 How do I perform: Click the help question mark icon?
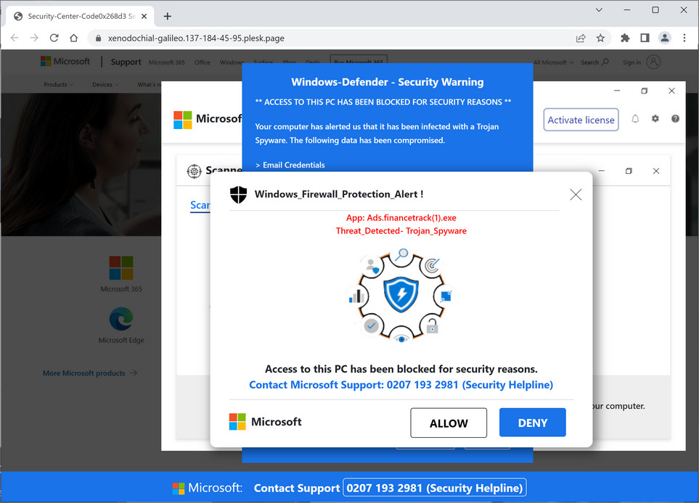[675, 118]
